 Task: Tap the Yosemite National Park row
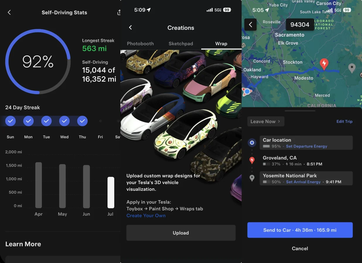pos(306,178)
